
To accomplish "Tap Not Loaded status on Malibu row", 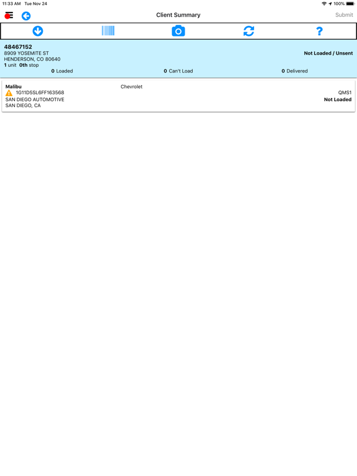I will pos(338,100).
